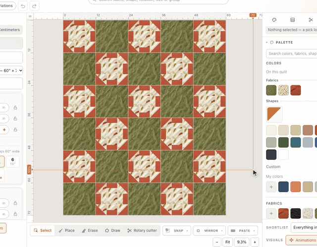Open the PASTE options dropdown
Screen dimensions: 317x247
point(243,231)
